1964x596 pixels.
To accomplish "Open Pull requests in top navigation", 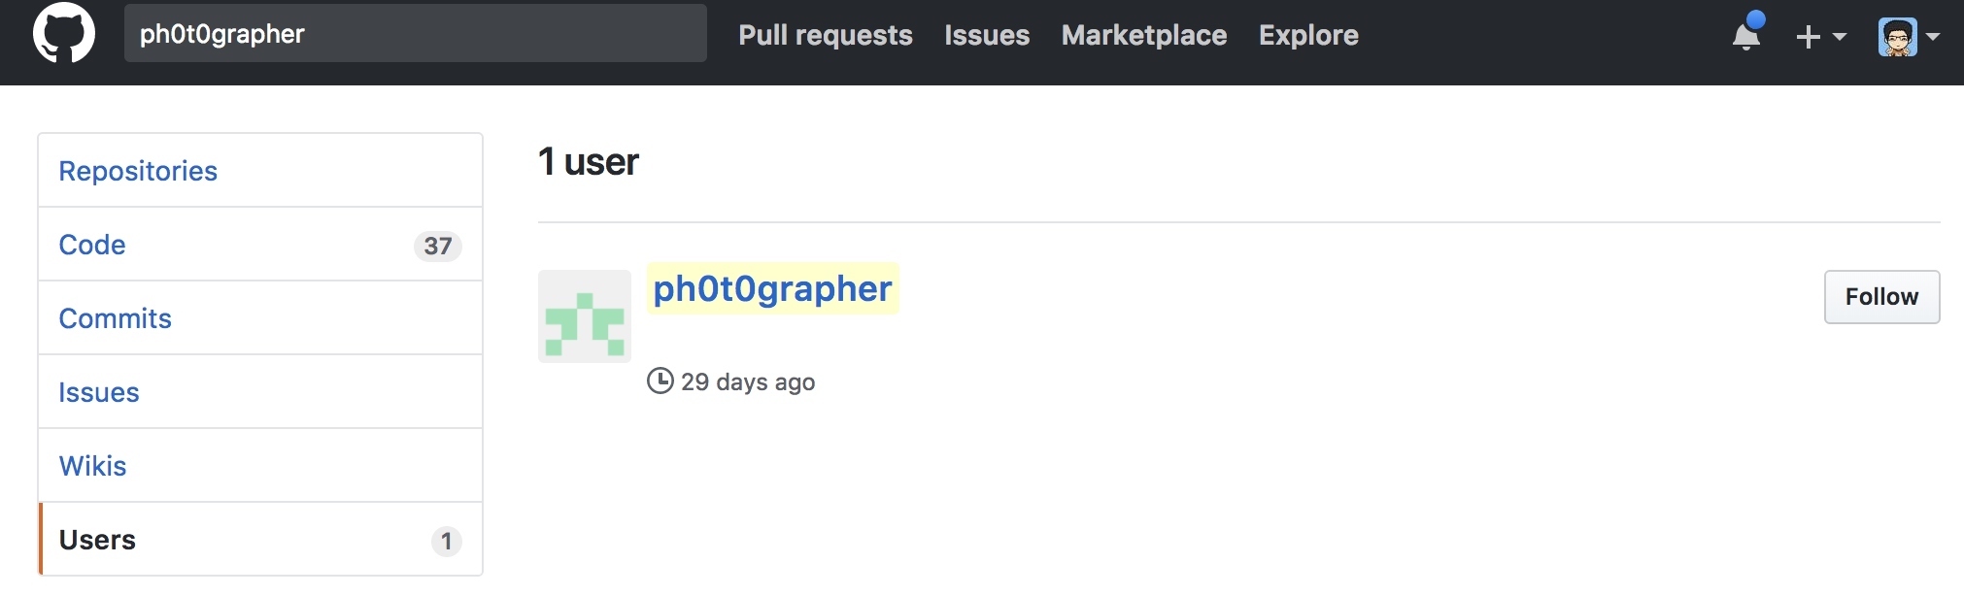I will coord(826,35).
